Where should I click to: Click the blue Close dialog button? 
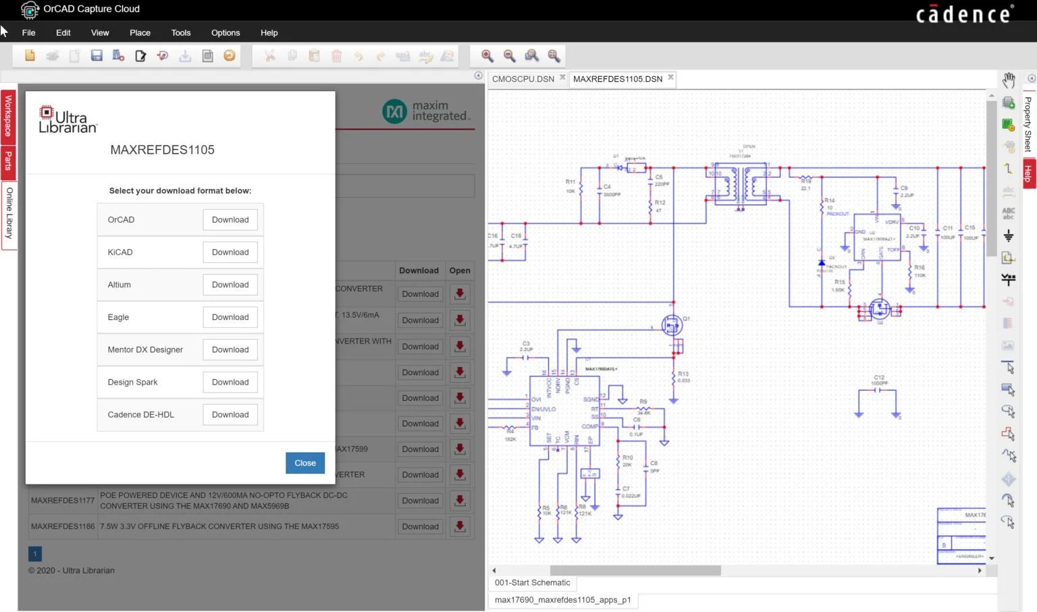305,463
